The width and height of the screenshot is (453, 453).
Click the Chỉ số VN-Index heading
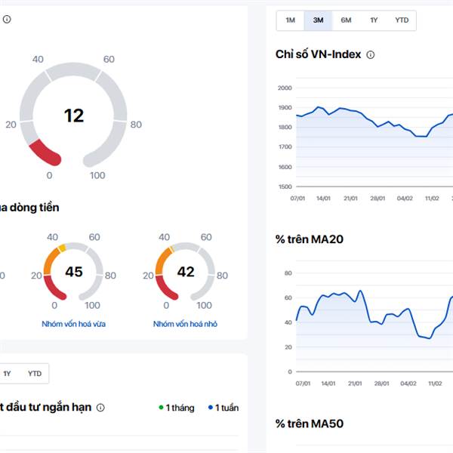318,54
